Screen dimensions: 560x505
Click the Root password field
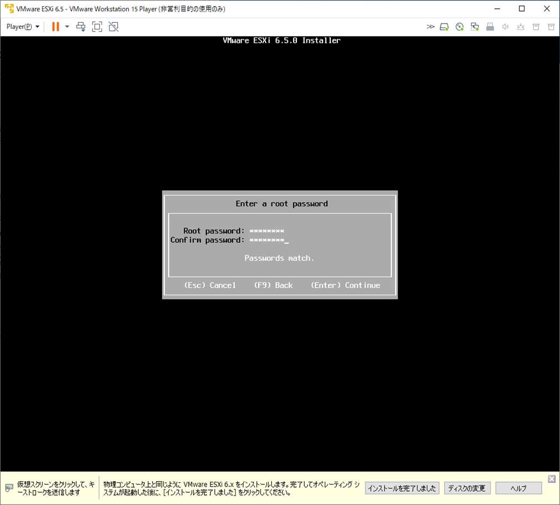tap(267, 231)
